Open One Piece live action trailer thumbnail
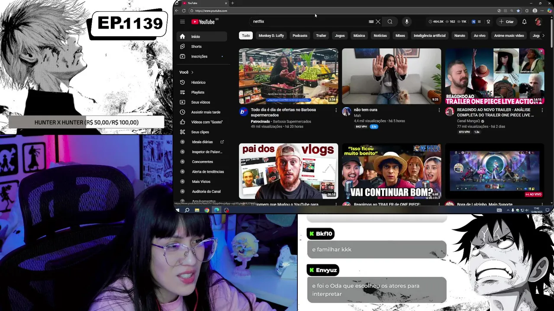The width and height of the screenshot is (554, 311). [x=494, y=76]
